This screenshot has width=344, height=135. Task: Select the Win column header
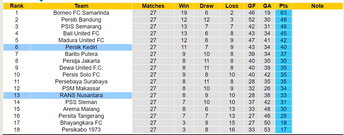click(184, 6)
